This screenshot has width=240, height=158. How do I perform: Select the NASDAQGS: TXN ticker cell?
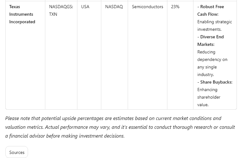pos(61,10)
